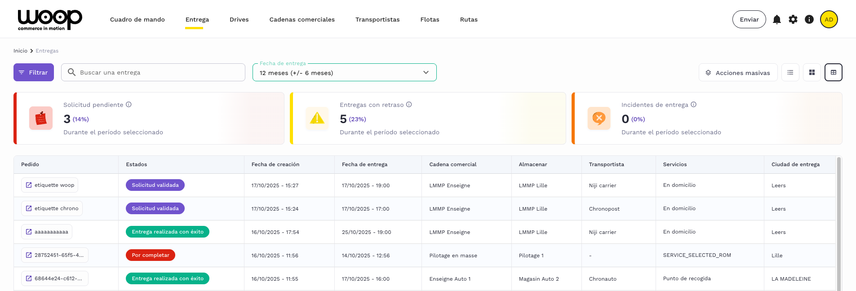Open the Acciones masivas menu
Screen dimensions: 856x291
click(738, 73)
